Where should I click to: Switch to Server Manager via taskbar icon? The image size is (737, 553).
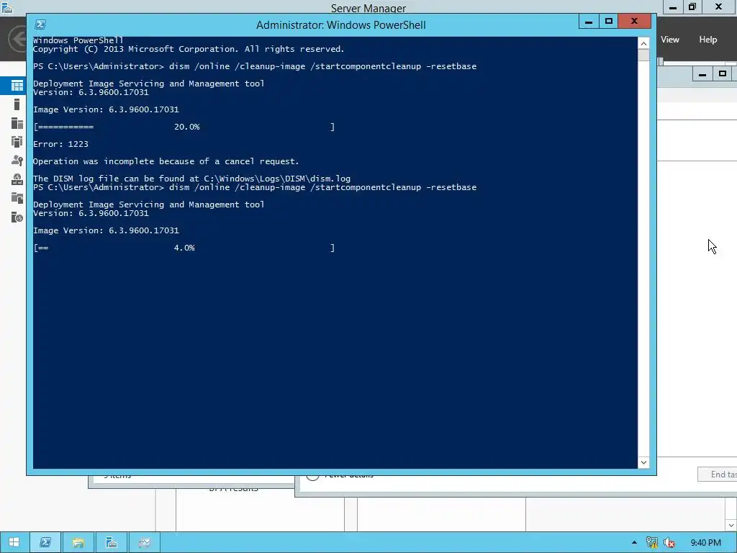(112, 542)
